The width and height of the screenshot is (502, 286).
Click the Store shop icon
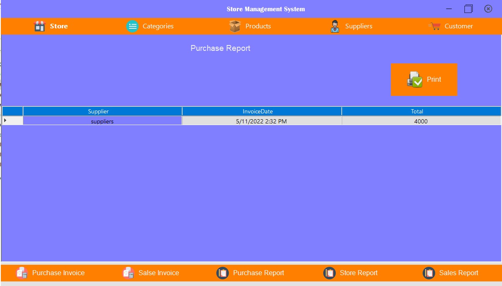point(40,26)
